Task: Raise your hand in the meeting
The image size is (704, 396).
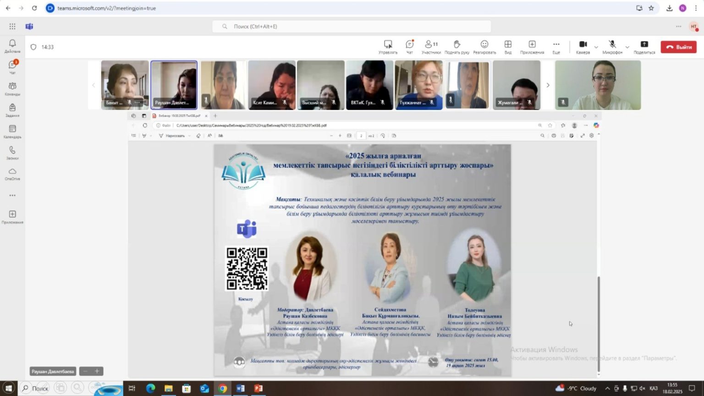Action: (456, 47)
